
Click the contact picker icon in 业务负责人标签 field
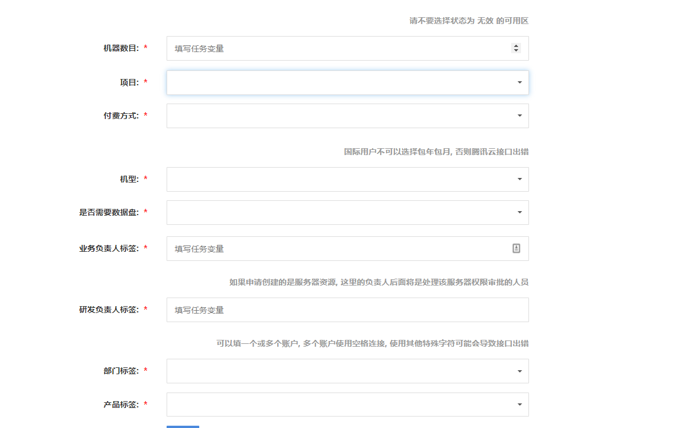coord(516,248)
